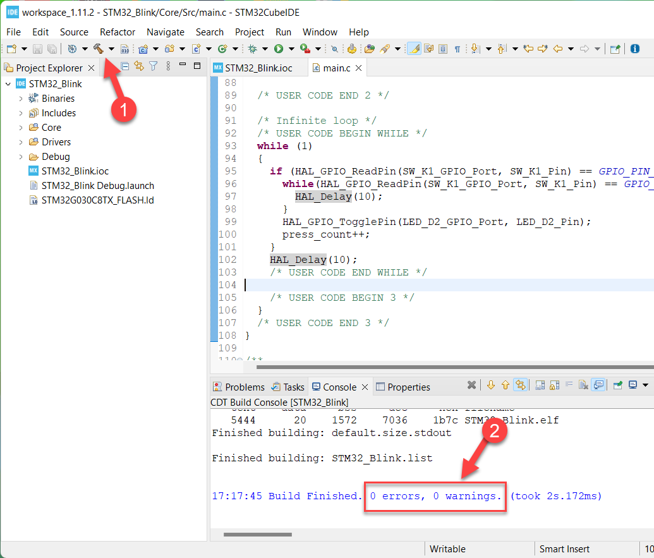Go to Previous Annotation arrow icon

[502, 49]
